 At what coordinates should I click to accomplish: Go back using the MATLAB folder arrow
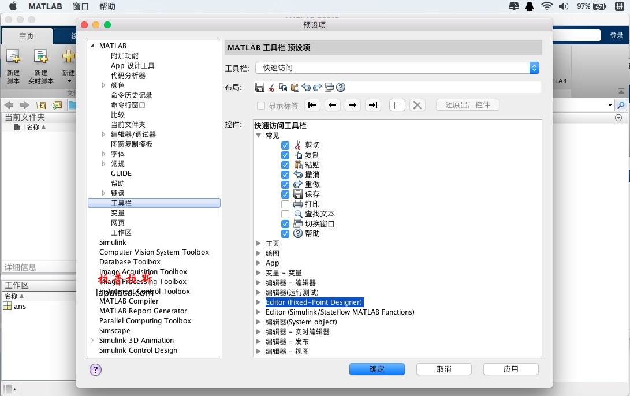[9, 105]
